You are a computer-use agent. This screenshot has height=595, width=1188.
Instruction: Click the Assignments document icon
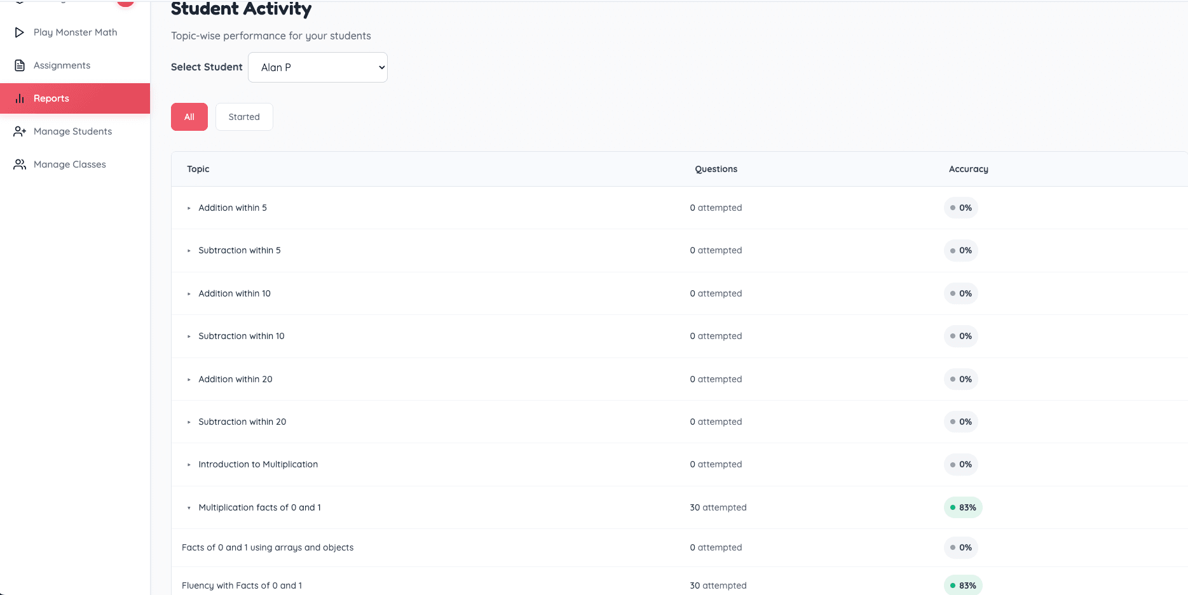pyautogui.click(x=20, y=65)
